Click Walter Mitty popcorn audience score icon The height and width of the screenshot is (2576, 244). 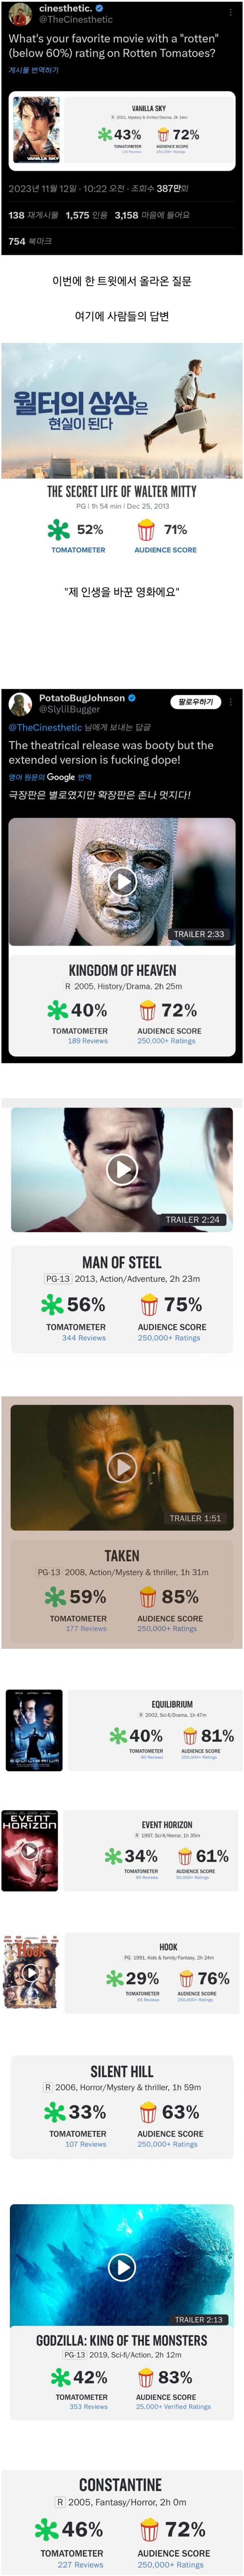click(x=146, y=530)
